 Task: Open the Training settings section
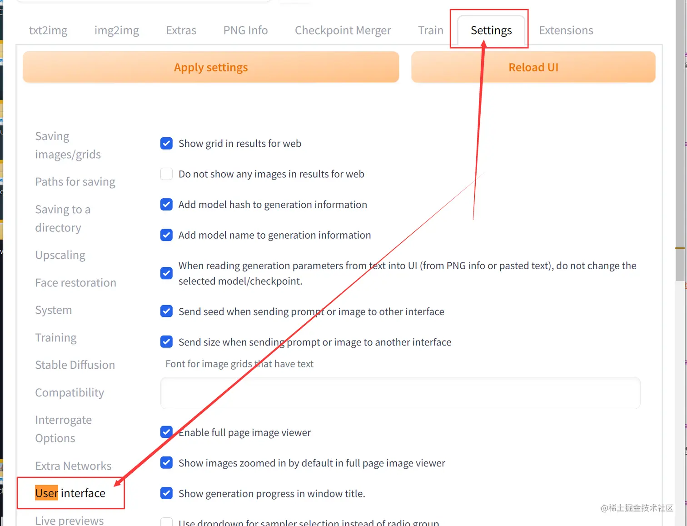click(x=55, y=337)
